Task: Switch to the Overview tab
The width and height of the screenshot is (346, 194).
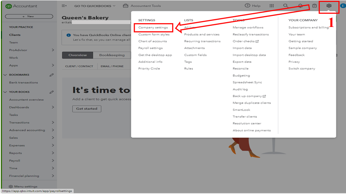Action: point(78,55)
